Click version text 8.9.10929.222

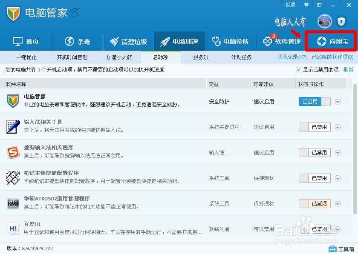coord(37,248)
